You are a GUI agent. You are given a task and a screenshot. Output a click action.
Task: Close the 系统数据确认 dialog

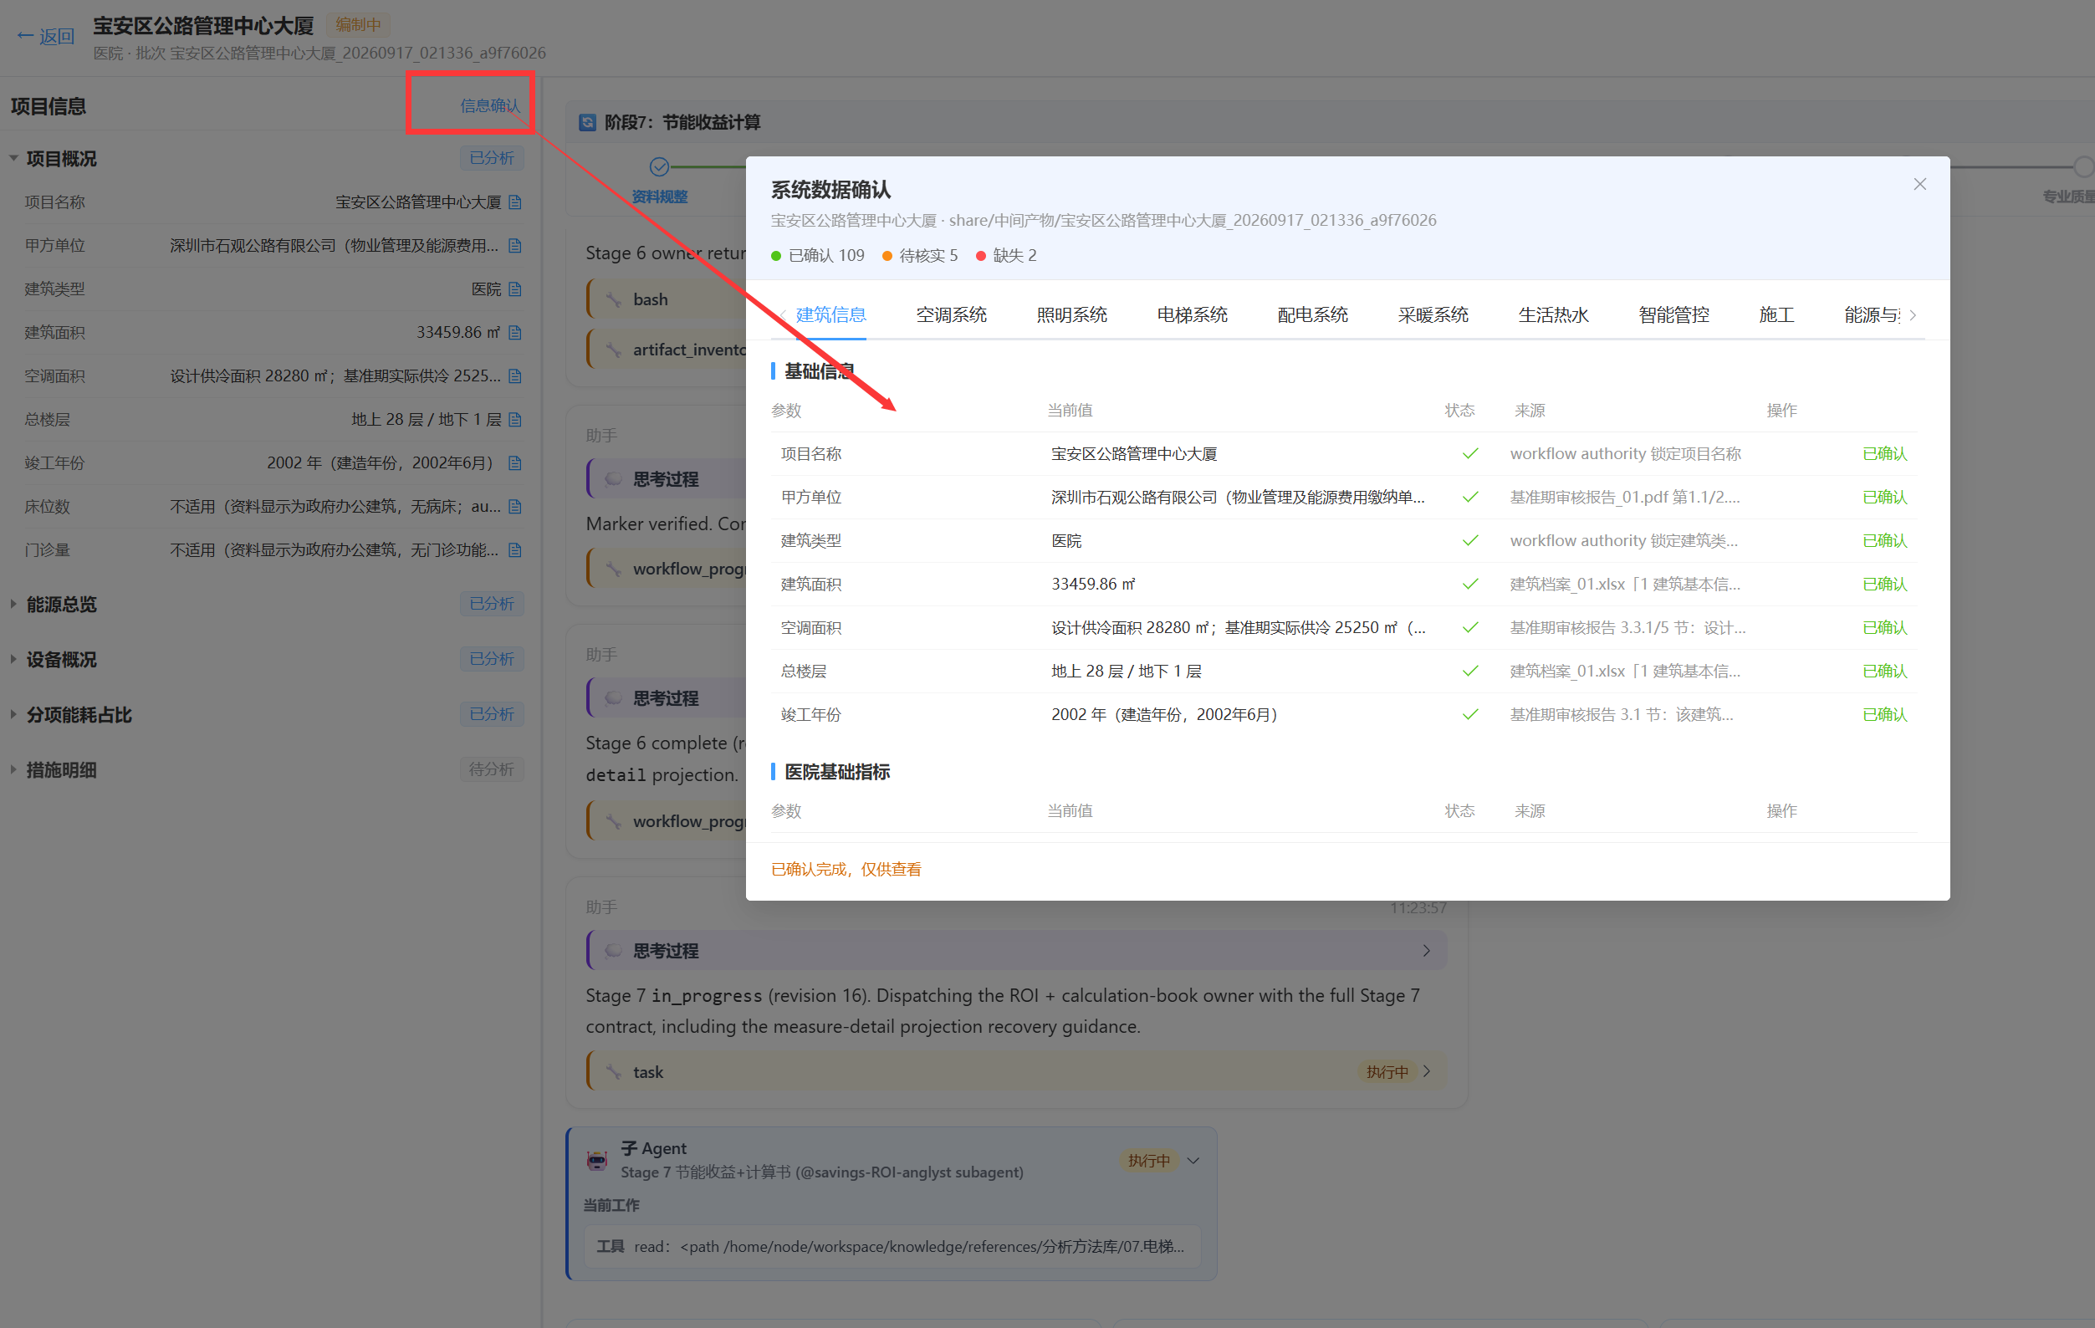pos(1919,184)
